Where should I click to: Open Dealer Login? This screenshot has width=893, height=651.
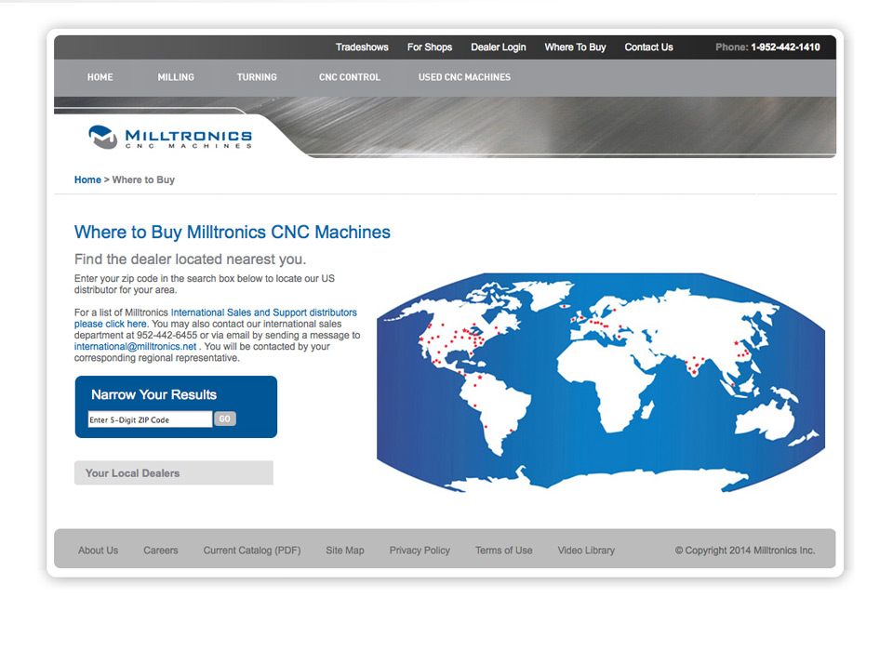[x=499, y=47]
